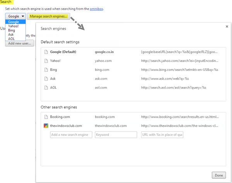Click the Google page icon in the list
232x183 pixels.
pos(46,52)
